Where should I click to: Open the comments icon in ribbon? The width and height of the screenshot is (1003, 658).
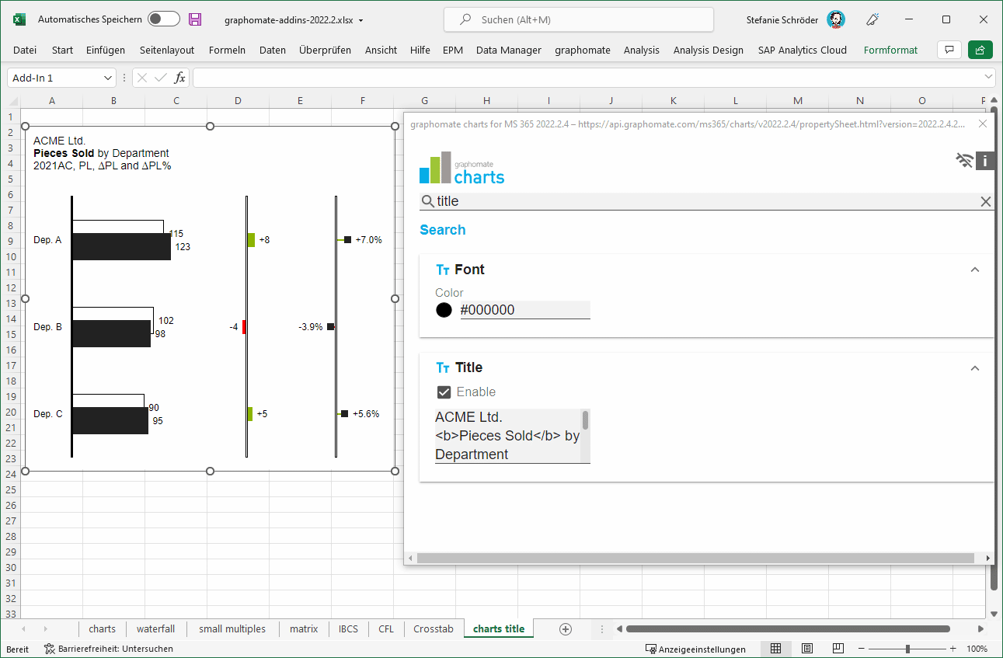pos(949,50)
